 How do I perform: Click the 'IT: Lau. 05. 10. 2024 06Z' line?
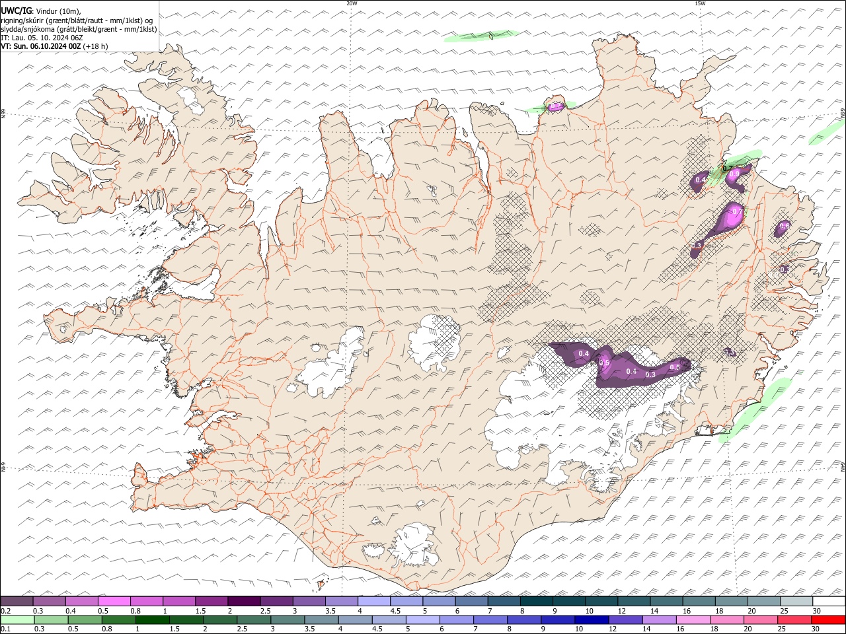pos(42,38)
